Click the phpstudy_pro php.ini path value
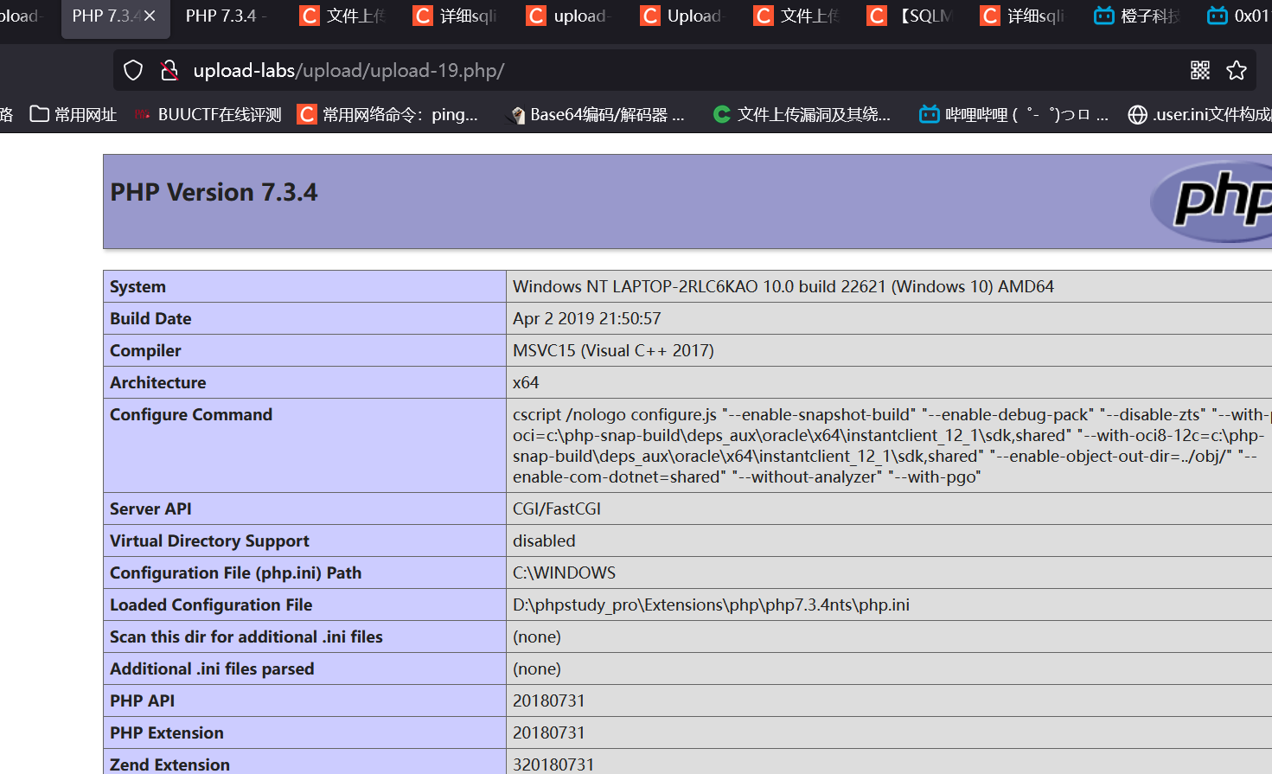Image resolution: width=1272 pixels, height=774 pixels. click(711, 604)
